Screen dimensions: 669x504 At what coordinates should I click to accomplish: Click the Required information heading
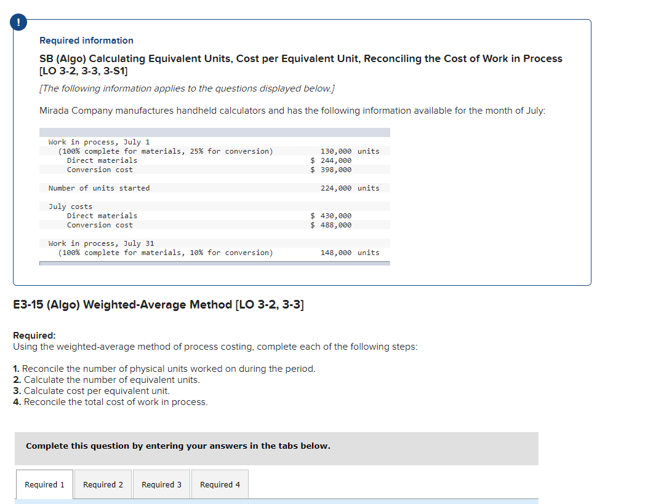pos(86,41)
